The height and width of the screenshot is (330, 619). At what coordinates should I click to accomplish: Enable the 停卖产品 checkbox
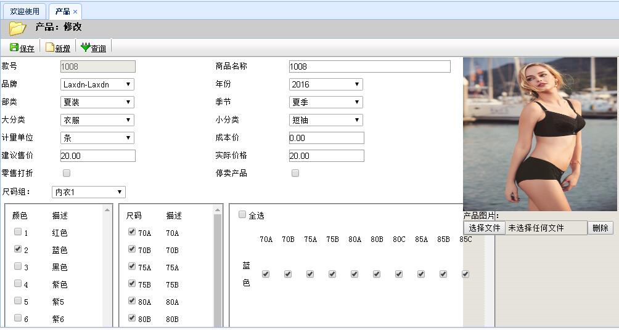pos(295,174)
